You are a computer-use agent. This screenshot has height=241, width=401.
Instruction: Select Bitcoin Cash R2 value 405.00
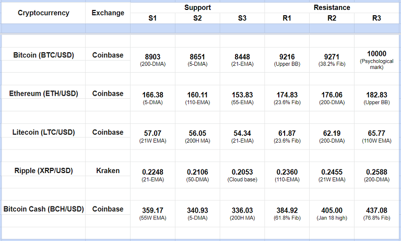coord(332,210)
